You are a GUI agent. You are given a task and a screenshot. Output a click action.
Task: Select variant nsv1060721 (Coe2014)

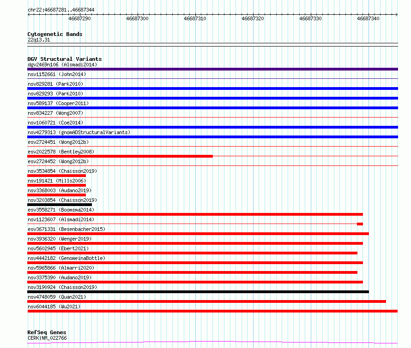[x=55, y=123]
